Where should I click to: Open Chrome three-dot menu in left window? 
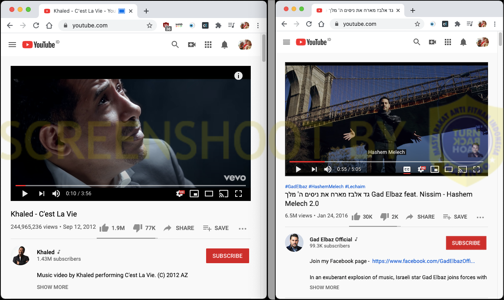(258, 25)
